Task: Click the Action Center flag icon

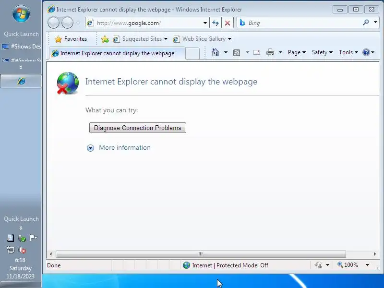Action: [x=33, y=238]
